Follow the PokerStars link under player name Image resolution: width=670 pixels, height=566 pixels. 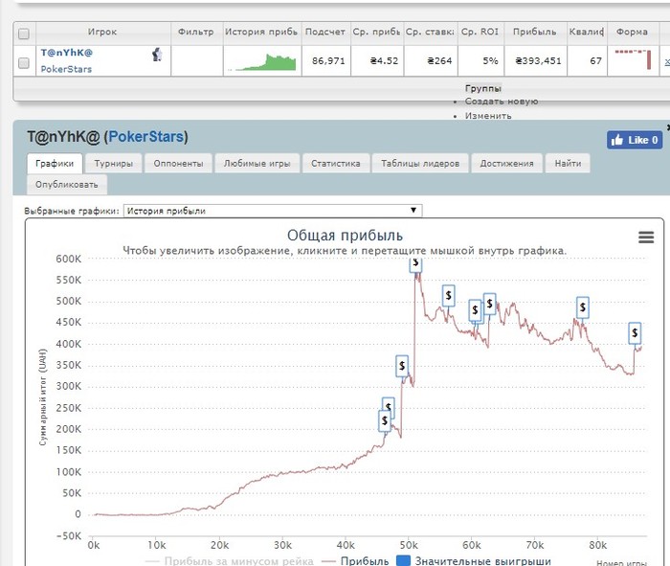point(66,69)
